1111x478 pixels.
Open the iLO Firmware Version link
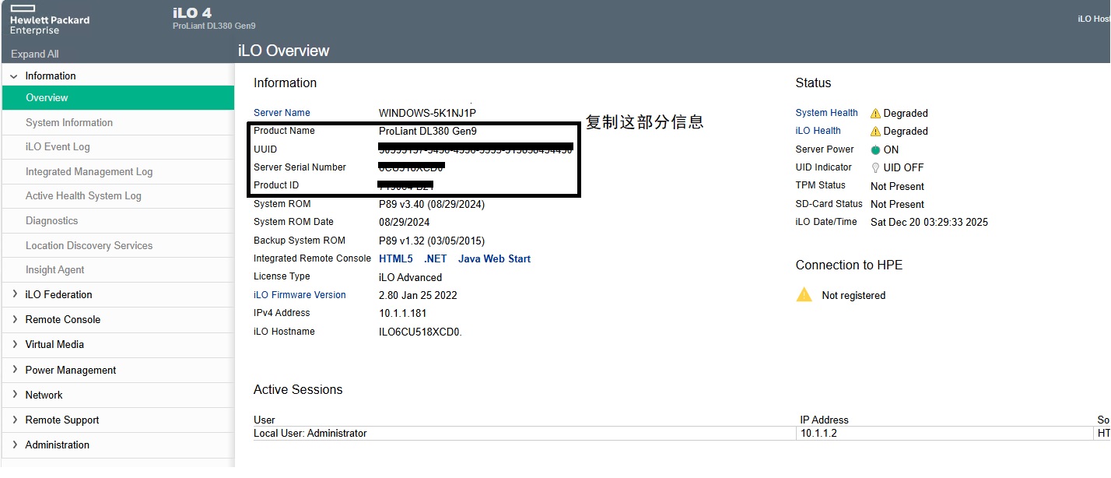coord(300,295)
